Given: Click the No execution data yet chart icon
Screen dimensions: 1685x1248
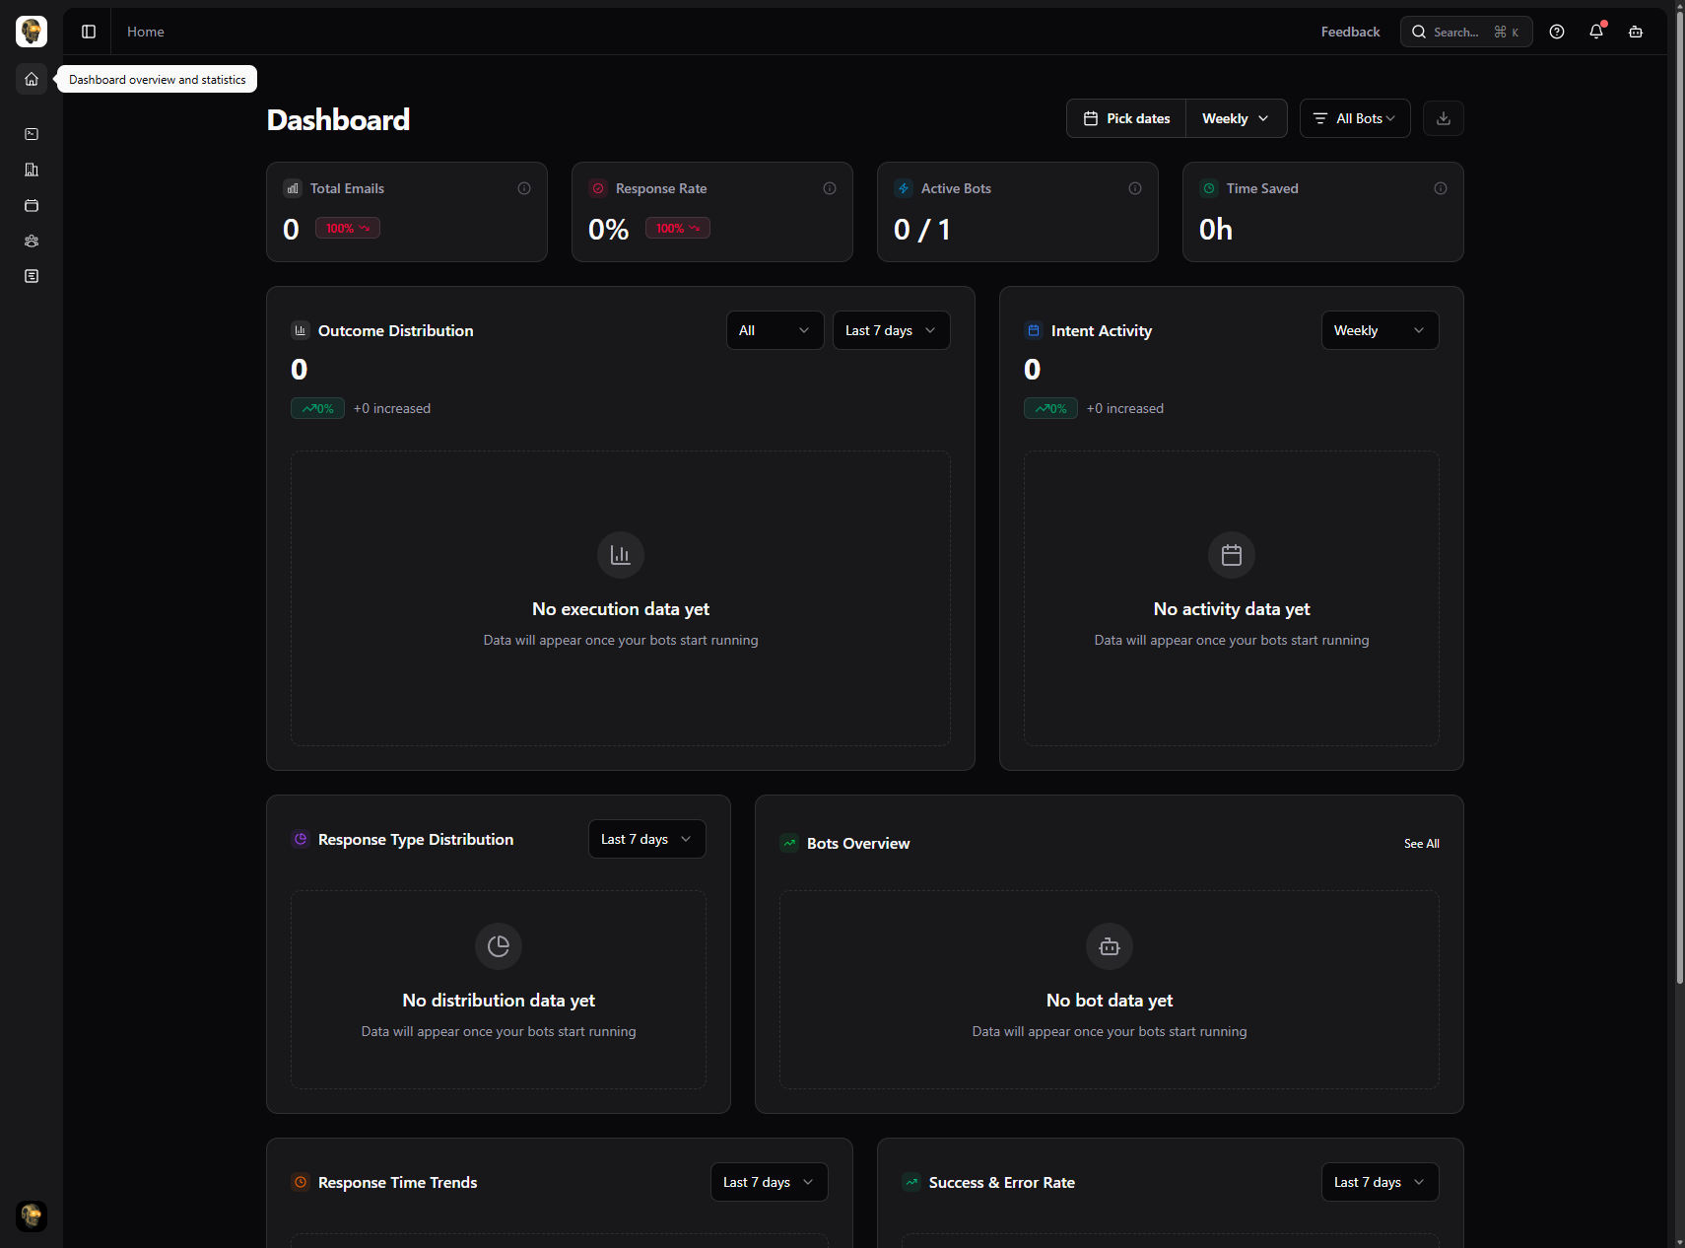Looking at the screenshot, I should pyautogui.click(x=621, y=555).
